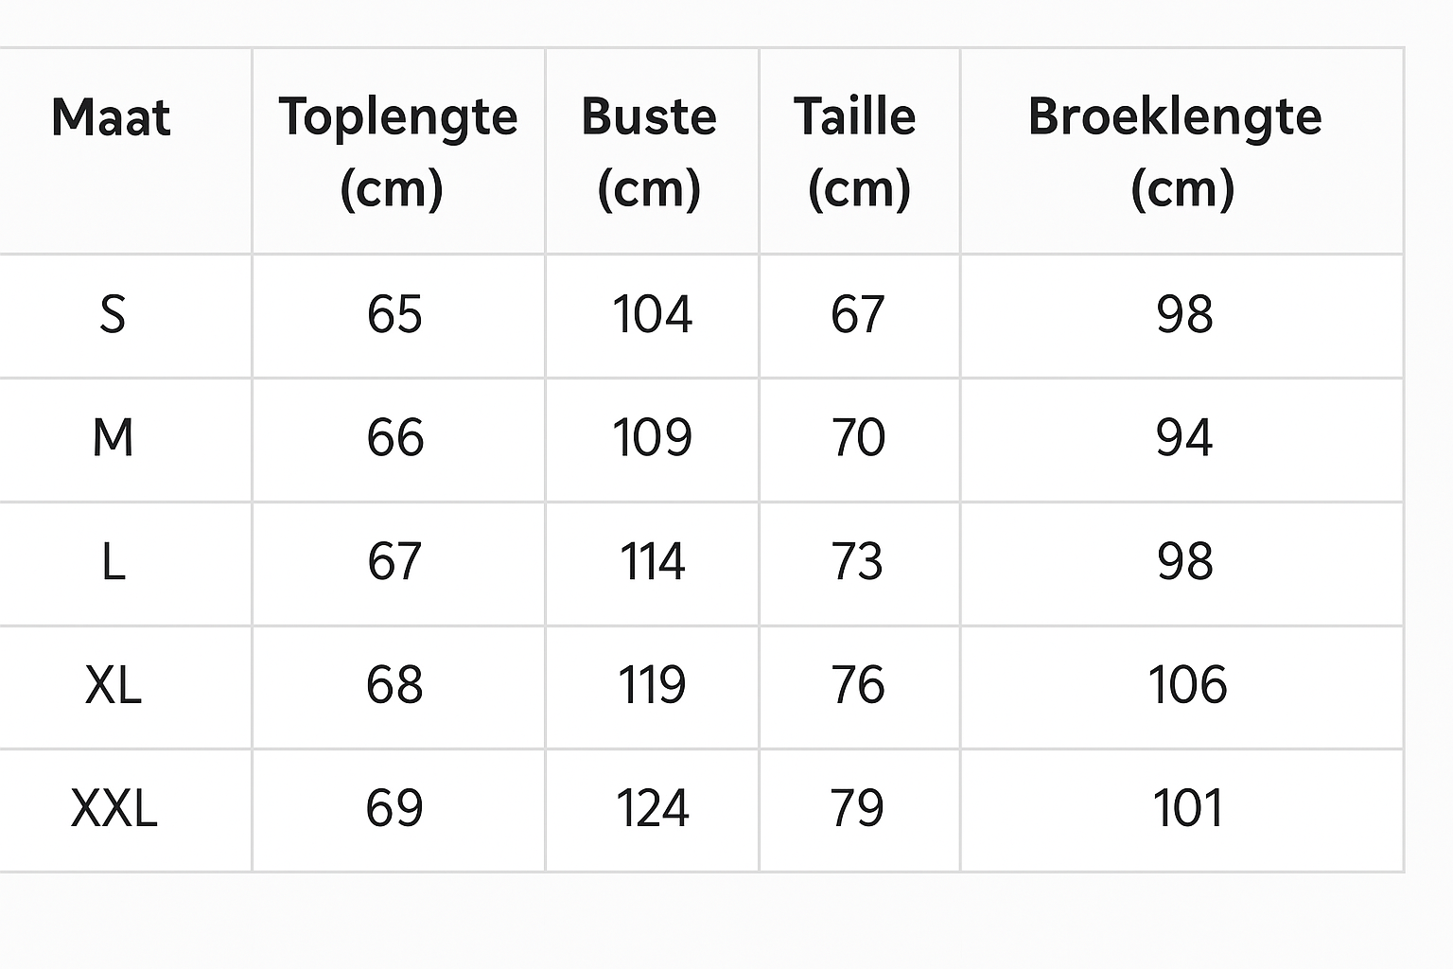Click the size XL row label
This screenshot has width=1453, height=969.
point(113,685)
